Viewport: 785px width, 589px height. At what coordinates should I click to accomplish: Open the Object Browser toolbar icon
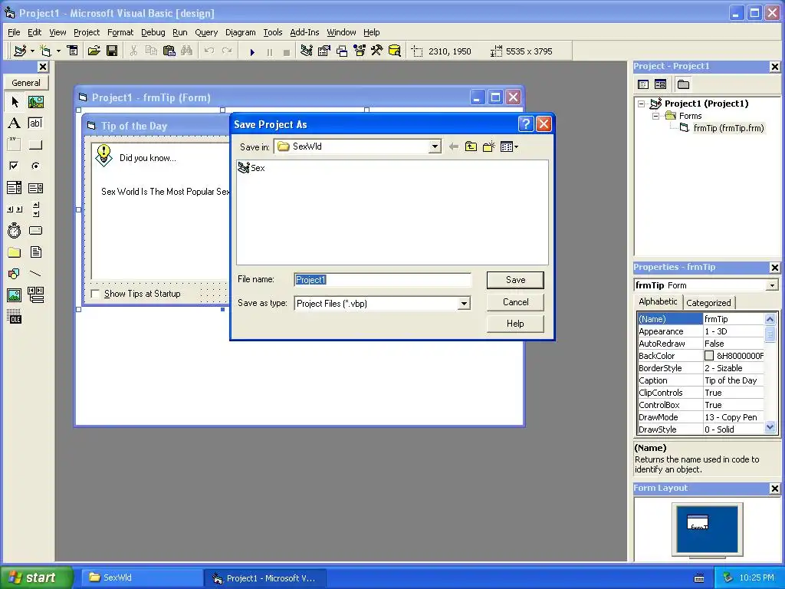click(360, 51)
